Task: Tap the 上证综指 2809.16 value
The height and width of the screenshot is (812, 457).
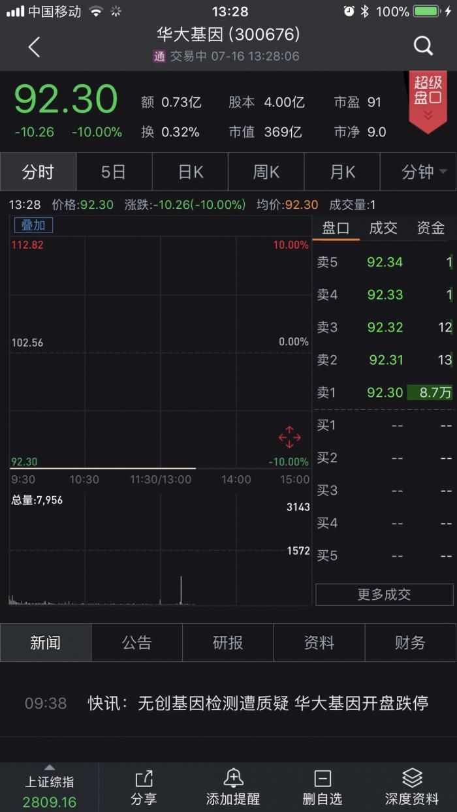Action: pos(50,802)
